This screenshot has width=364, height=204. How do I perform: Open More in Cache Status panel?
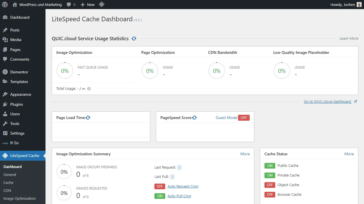tap(349, 154)
